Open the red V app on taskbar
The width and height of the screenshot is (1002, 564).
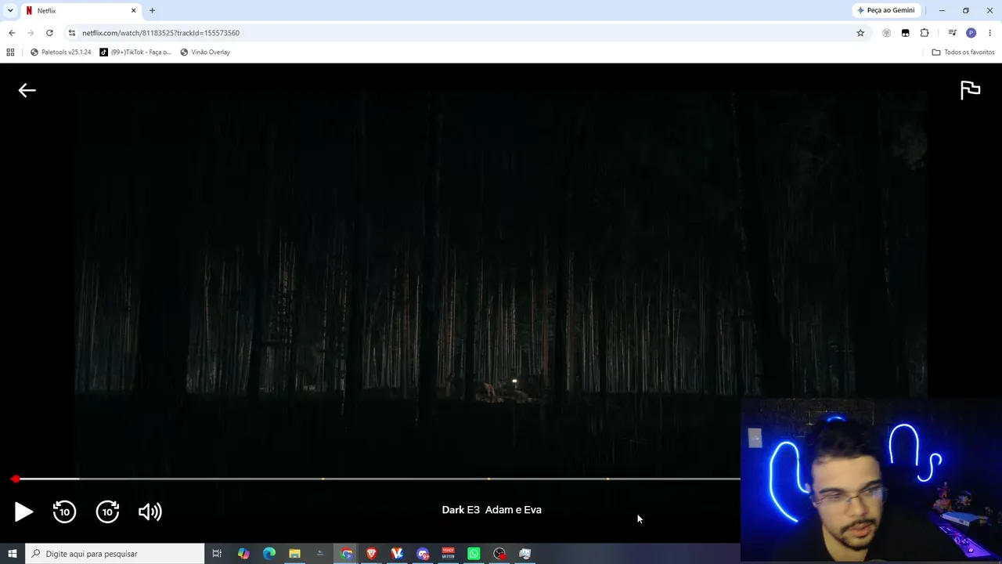[x=397, y=554]
